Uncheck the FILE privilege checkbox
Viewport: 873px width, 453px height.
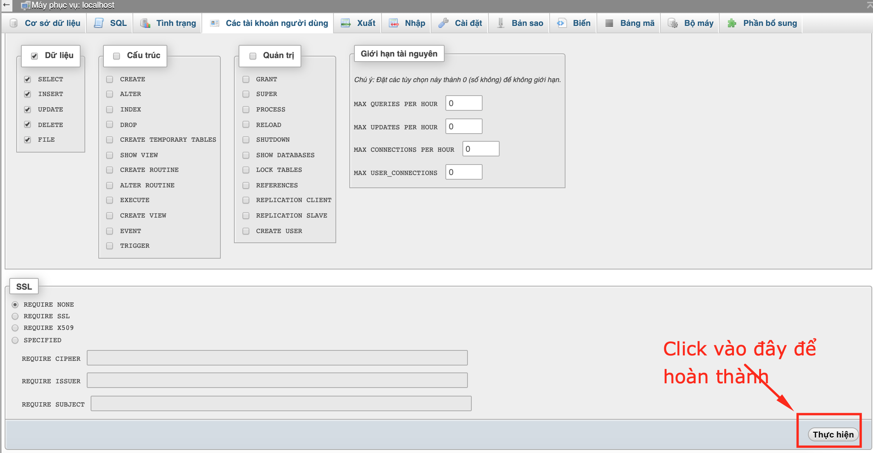27,140
